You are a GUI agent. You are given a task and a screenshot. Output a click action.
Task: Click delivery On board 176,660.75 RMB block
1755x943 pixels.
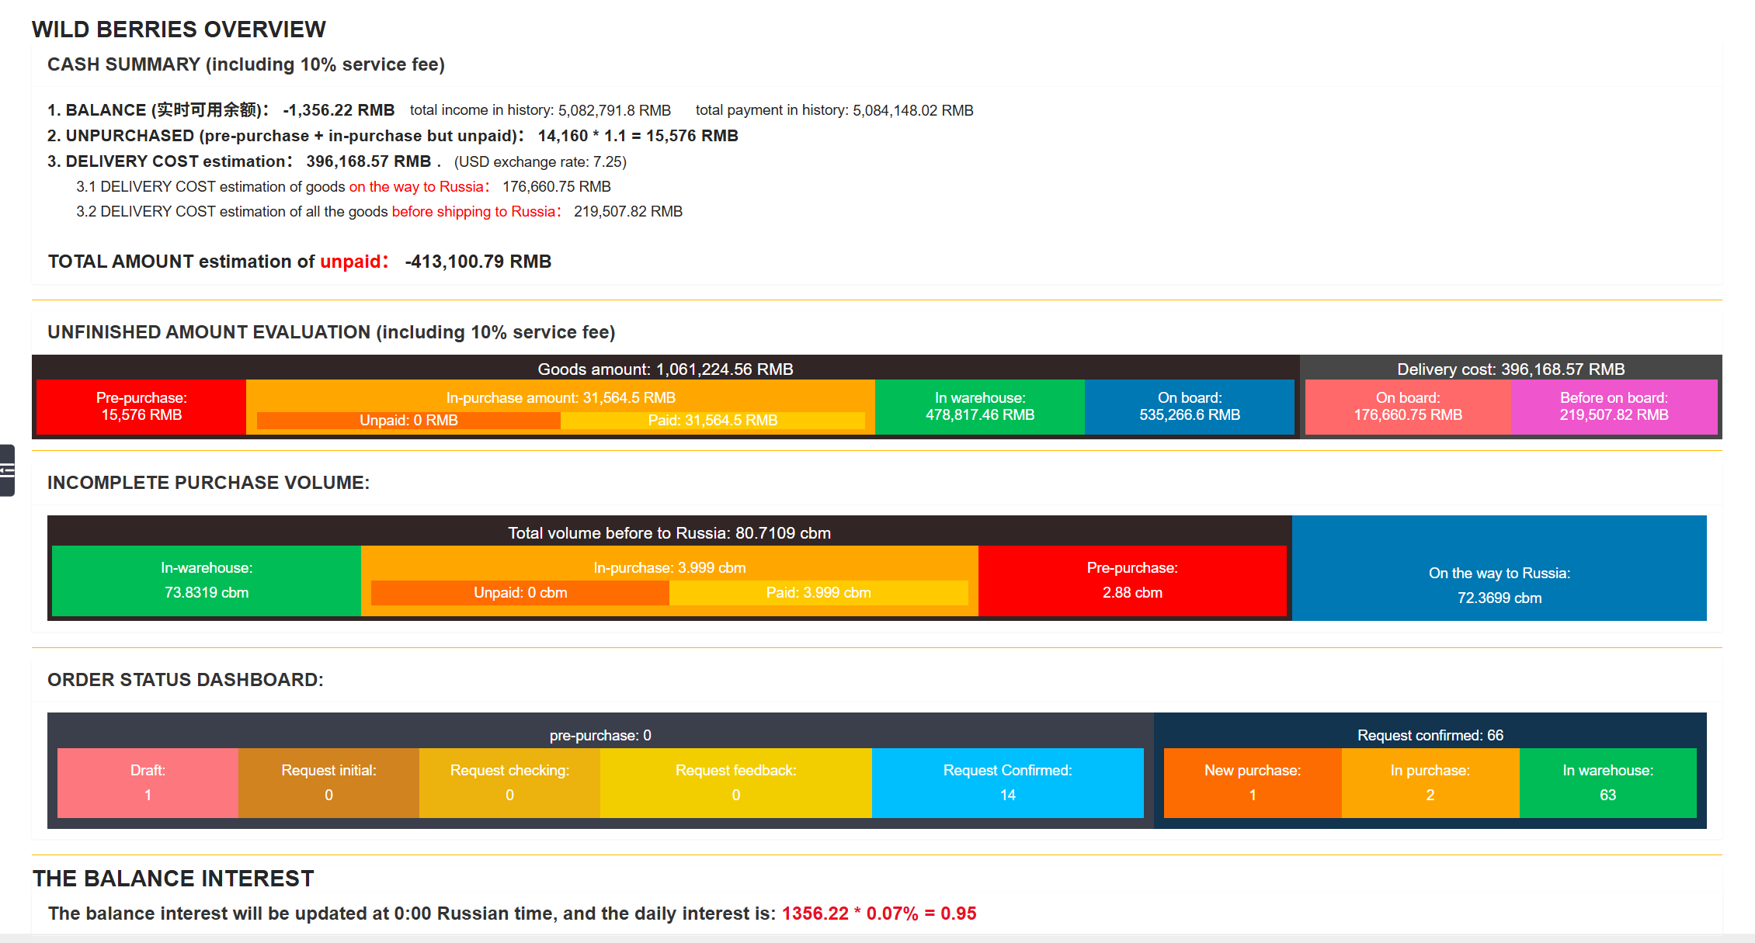[1408, 407]
